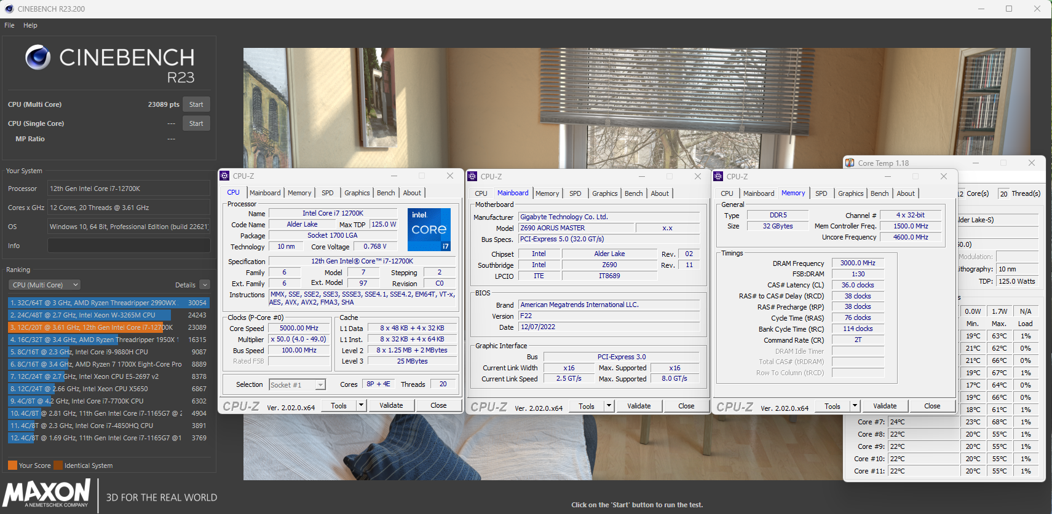This screenshot has width=1052, height=514.
Task: Select ranking row AMD Ryzen Threadripper 2990WX
Action: tap(109, 303)
